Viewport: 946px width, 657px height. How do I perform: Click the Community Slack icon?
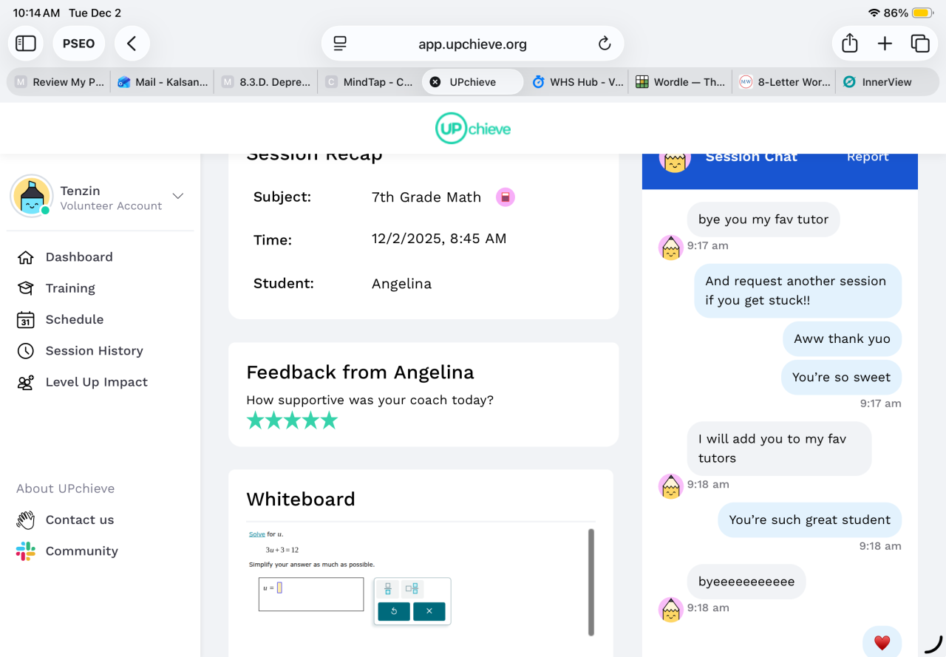[26, 551]
